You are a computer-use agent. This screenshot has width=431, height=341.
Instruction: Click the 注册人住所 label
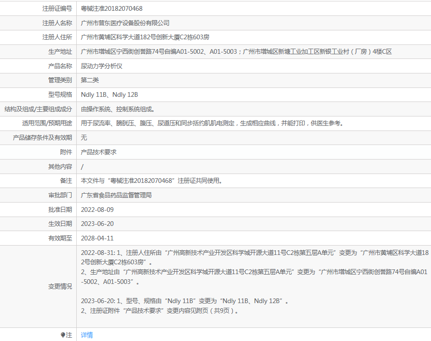tap(57, 37)
